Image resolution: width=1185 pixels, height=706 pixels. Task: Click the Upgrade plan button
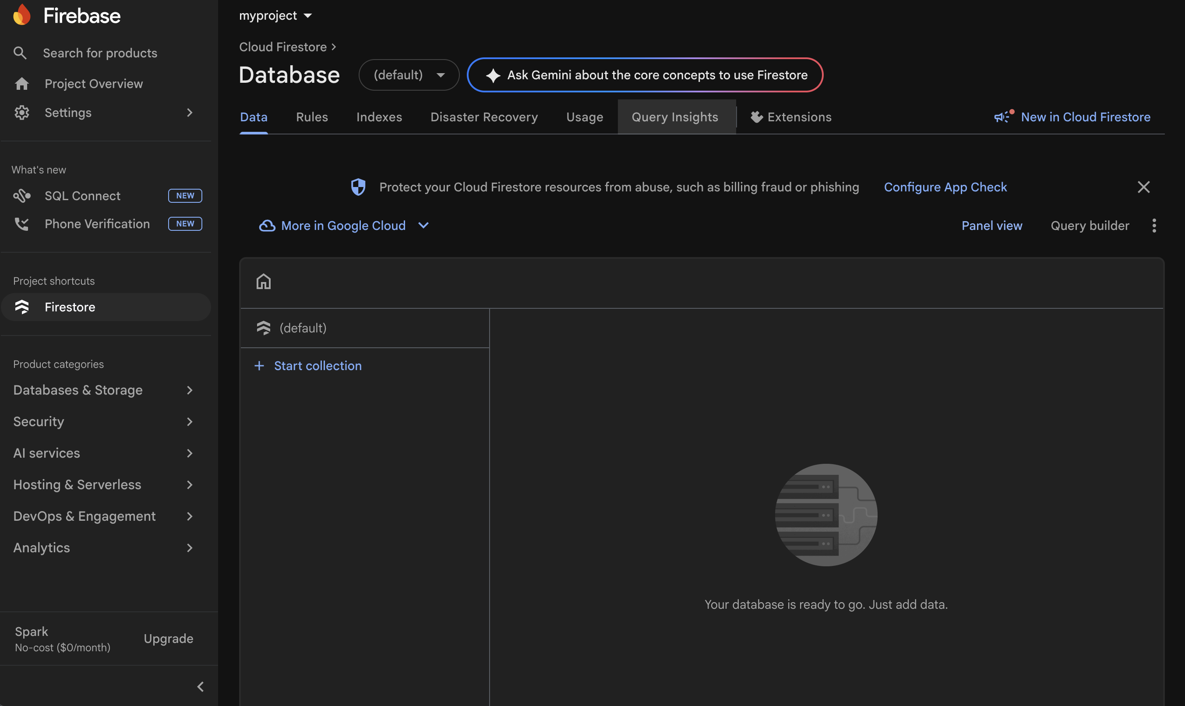tap(169, 639)
